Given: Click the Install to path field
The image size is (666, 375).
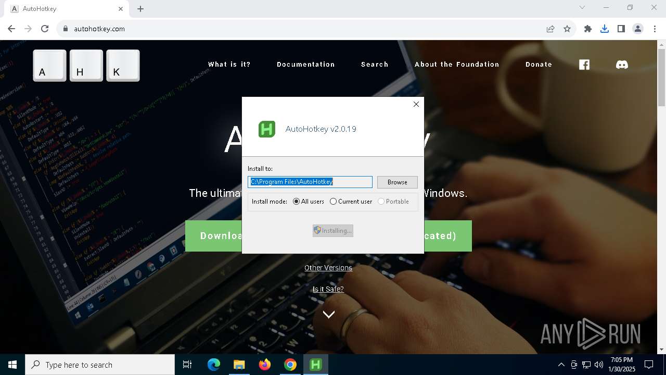Looking at the screenshot, I should coord(310,182).
